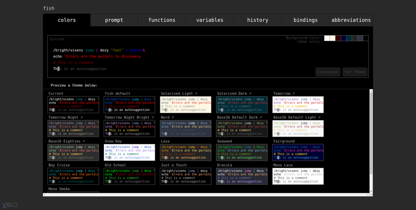Image resolution: width=416 pixels, height=210 pixels.
Task: Click the arrow icon beside Base16 Default Dark
Action: tap(261, 117)
